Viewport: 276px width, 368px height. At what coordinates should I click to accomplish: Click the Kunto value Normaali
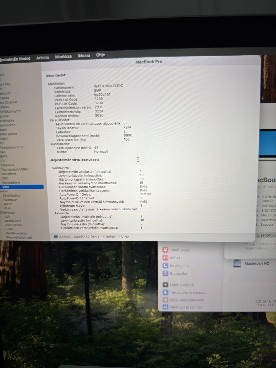[101, 152]
